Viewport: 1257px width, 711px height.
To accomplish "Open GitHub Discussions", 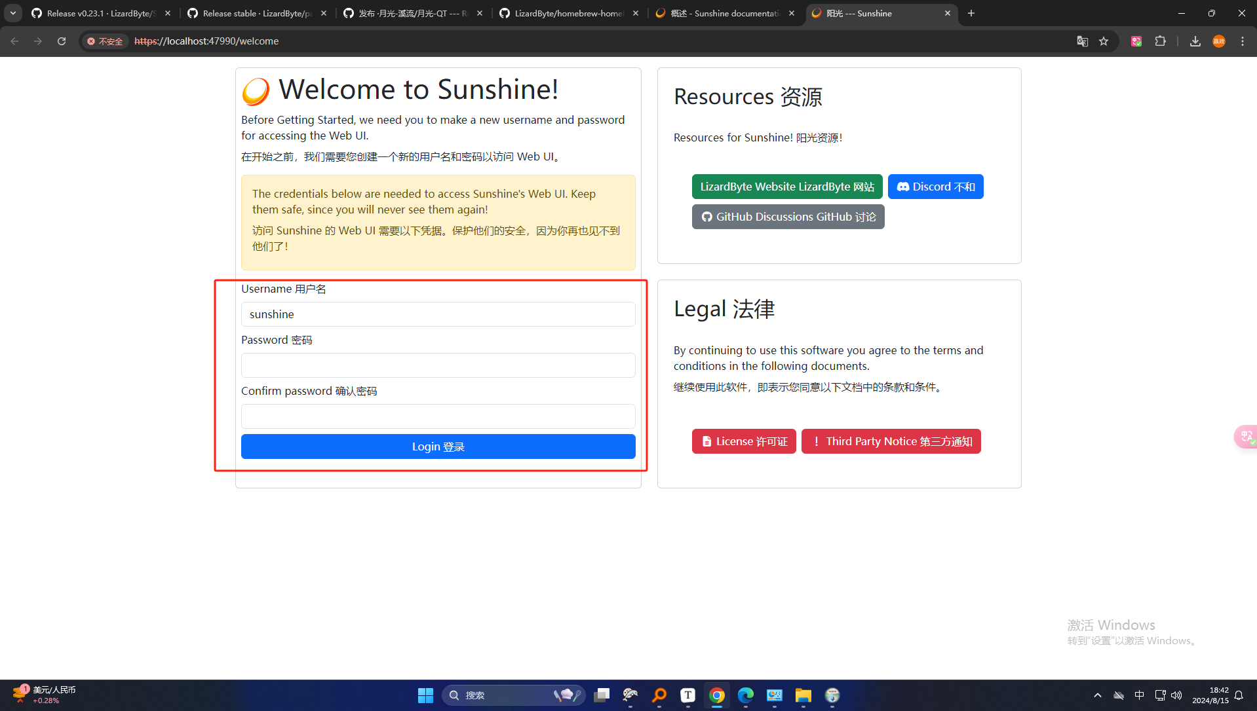I will point(788,217).
